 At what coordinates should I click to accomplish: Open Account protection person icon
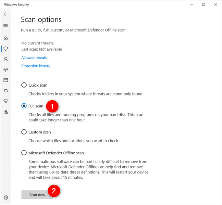point(6,59)
